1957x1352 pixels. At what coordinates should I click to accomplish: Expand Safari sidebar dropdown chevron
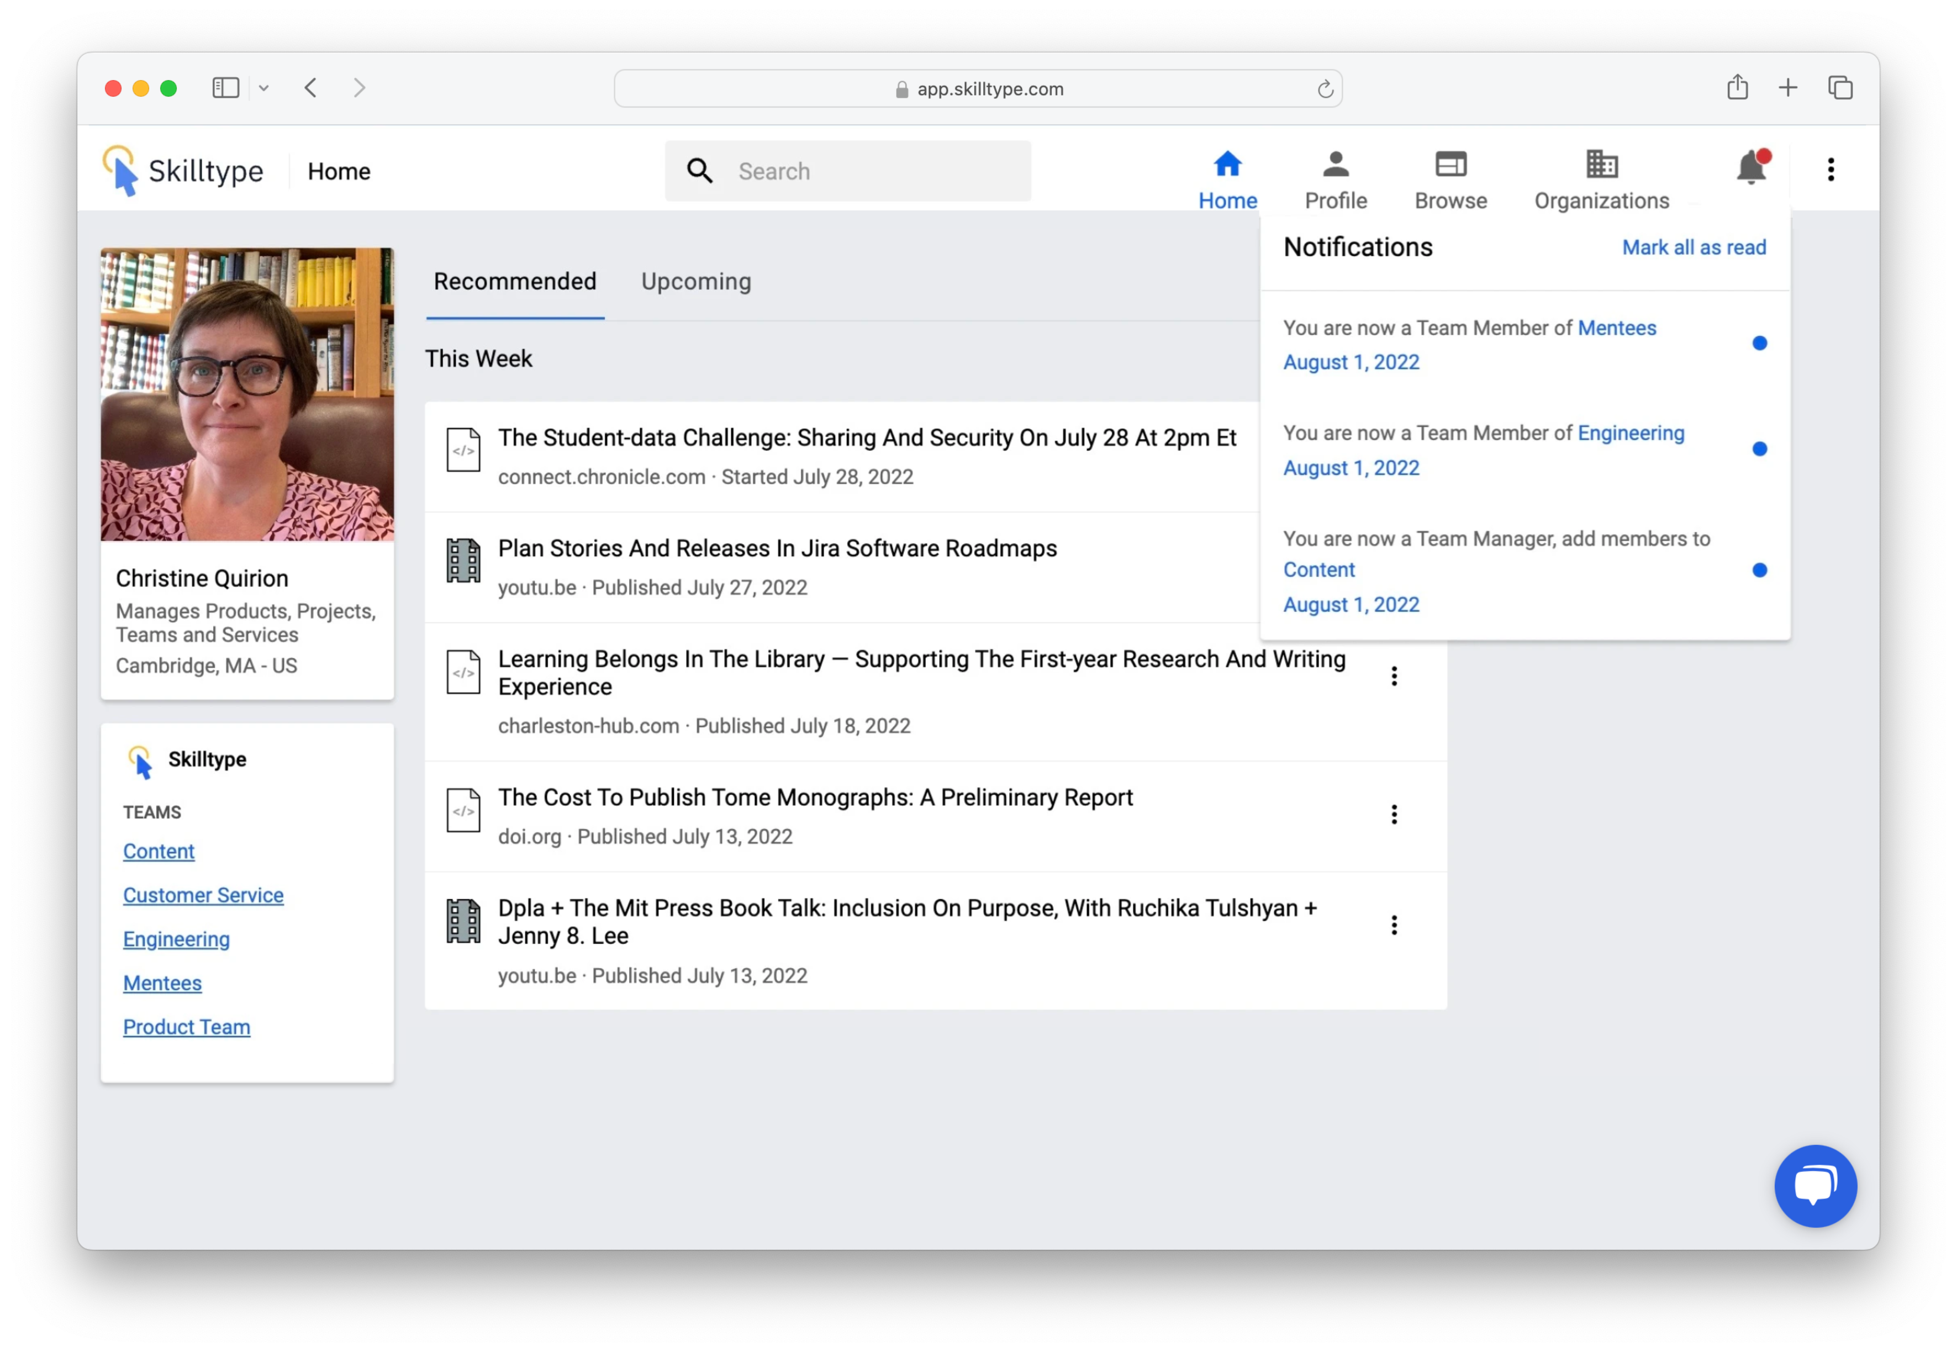[263, 88]
